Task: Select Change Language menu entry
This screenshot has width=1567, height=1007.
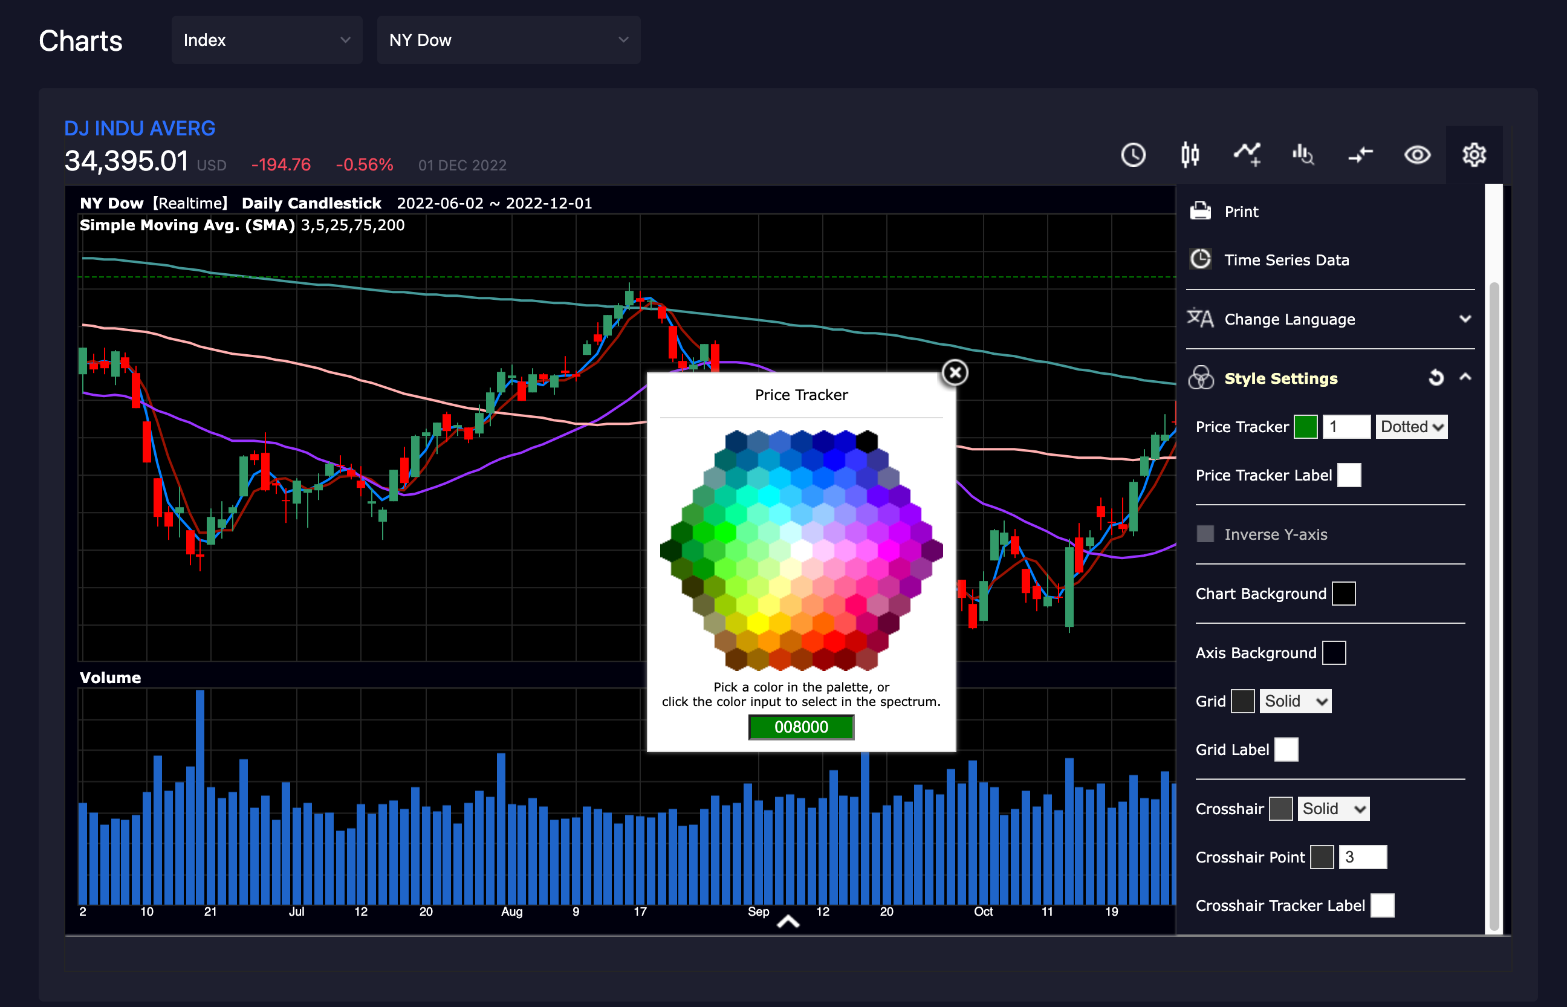Action: 1290,320
